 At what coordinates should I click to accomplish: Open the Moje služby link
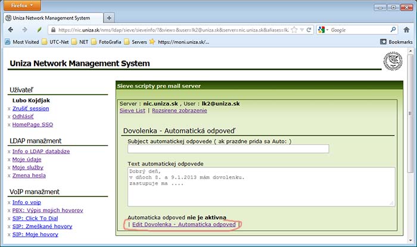tap(27, 167)
